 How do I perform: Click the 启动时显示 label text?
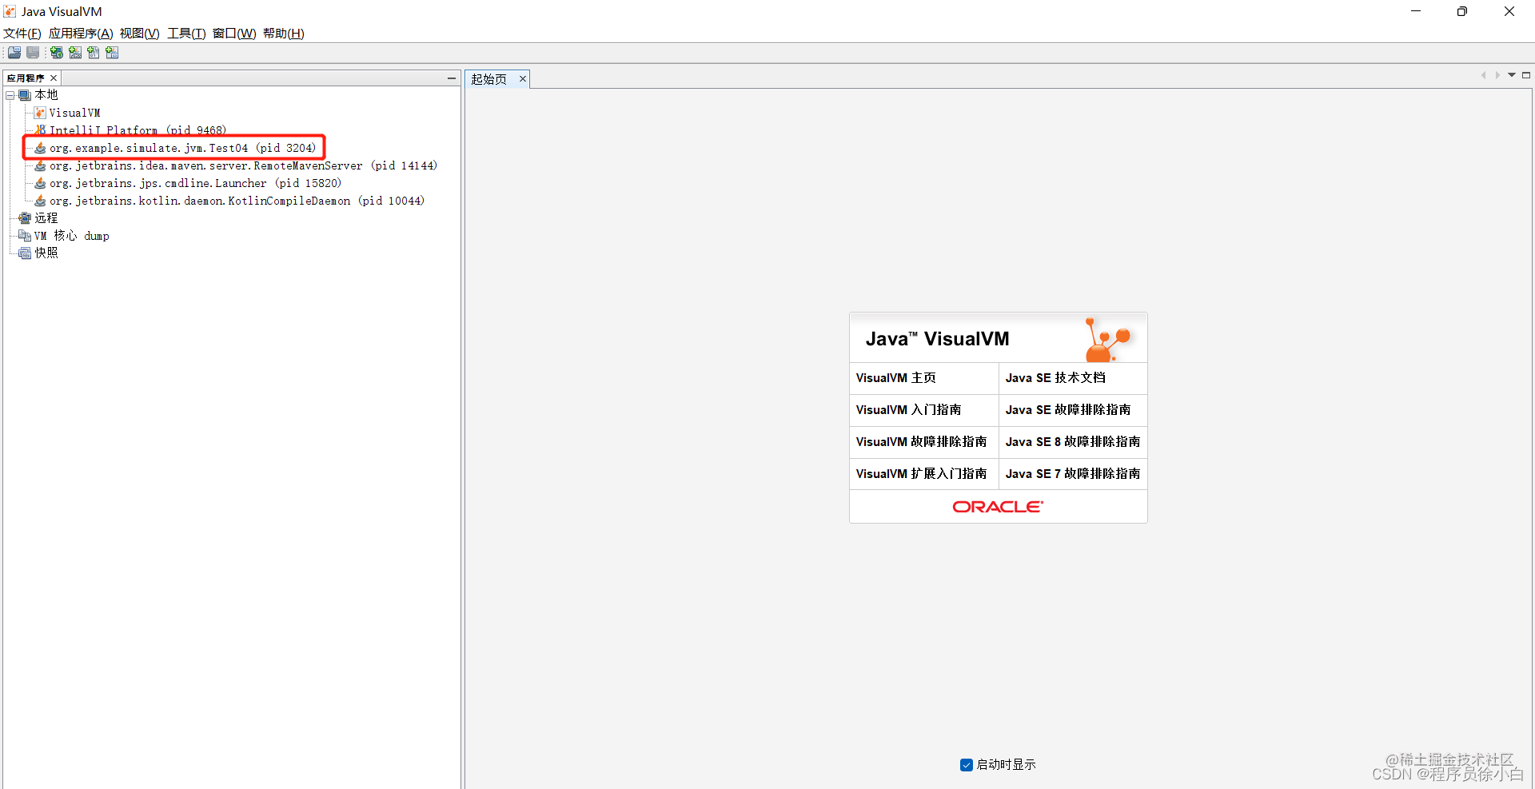pyautogui.click(x=1007, y=765)
